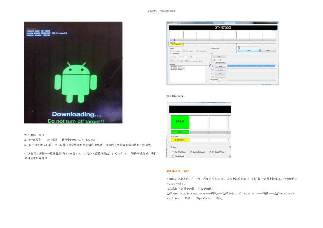Click the Message log scrollbar up arrow

click(x=206, y=66)
